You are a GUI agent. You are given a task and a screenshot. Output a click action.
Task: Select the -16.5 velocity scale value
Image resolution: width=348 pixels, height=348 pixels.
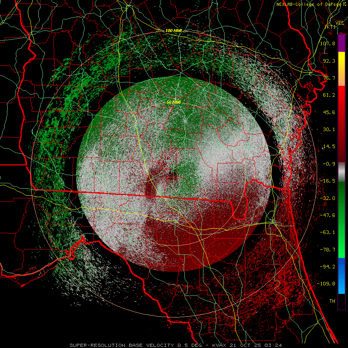click(328, 181)
